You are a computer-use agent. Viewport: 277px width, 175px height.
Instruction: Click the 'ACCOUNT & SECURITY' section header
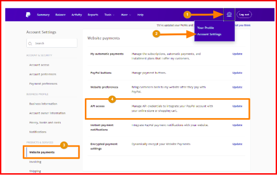[39, 56]
